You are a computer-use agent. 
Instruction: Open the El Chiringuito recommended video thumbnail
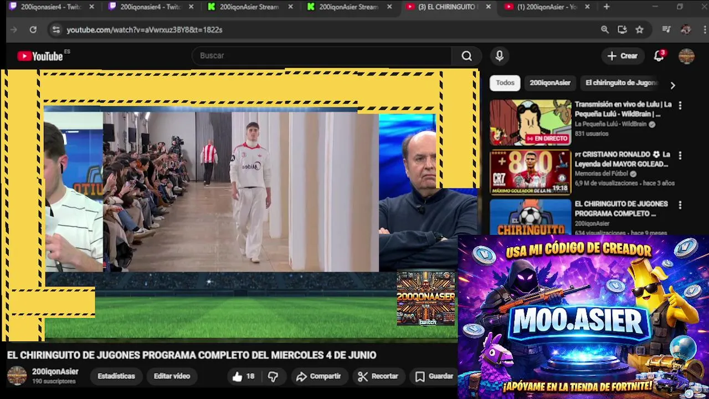[x=530, y=217]
